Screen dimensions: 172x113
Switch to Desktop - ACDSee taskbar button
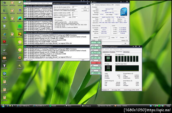[x=122, y=106]
